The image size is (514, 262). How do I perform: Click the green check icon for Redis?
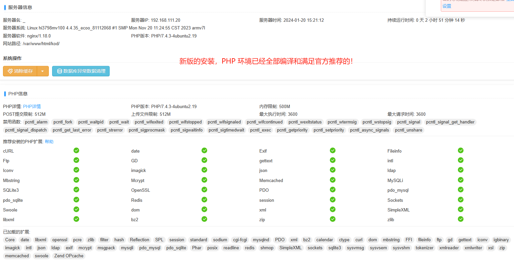click(x=204, y=200)
